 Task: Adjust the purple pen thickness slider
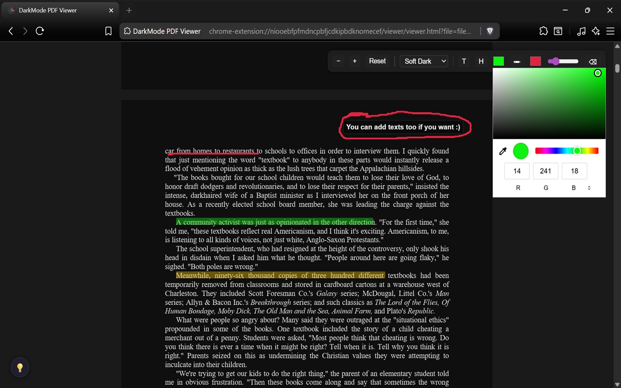click(x=563, y=61)
